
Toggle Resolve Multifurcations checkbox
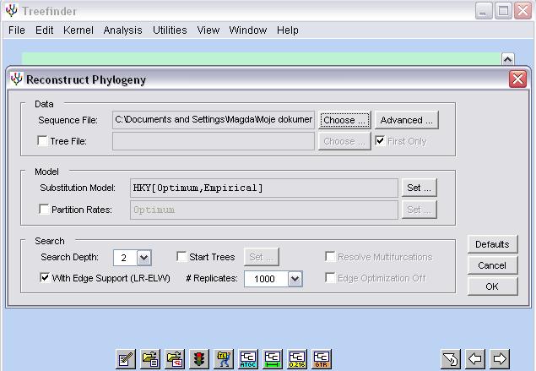tap(330, 256)
